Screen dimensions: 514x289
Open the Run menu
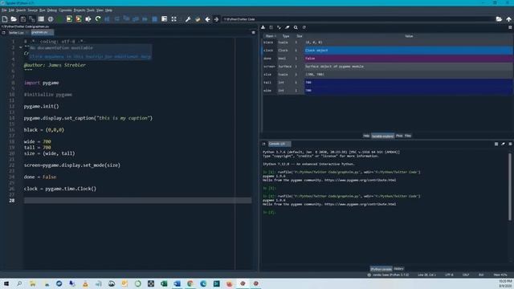pyautogui.click(x=43, y=10)
